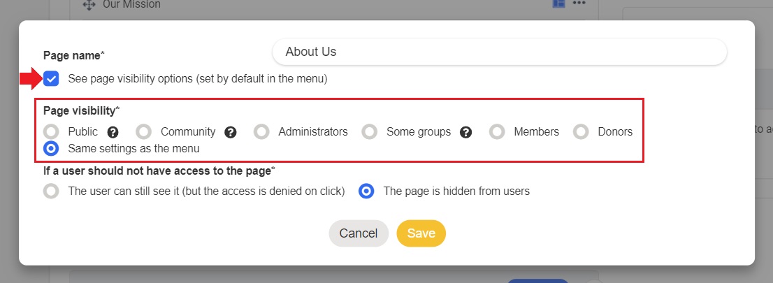
Task: Select the Donors visibility option
Action: point(581,131)
